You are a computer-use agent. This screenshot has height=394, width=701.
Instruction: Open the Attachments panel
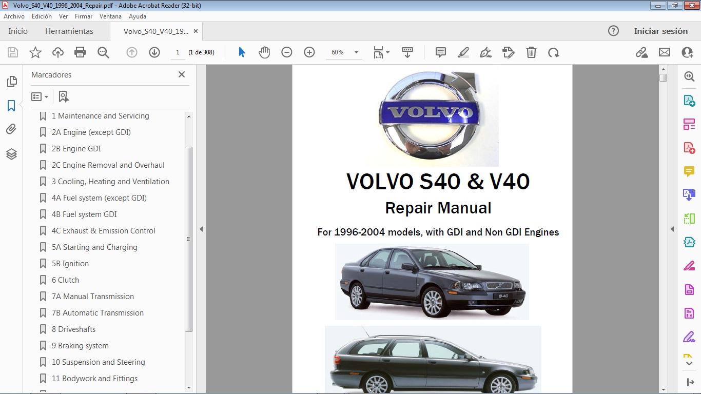[11, 129]
